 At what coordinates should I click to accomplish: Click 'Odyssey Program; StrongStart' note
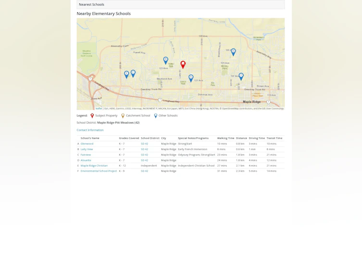(197, 155)
